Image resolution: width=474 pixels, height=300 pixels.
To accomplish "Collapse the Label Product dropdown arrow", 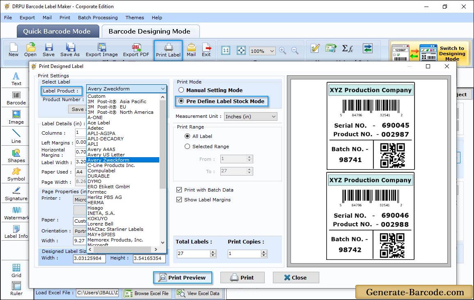I will (x=163, y=89).
